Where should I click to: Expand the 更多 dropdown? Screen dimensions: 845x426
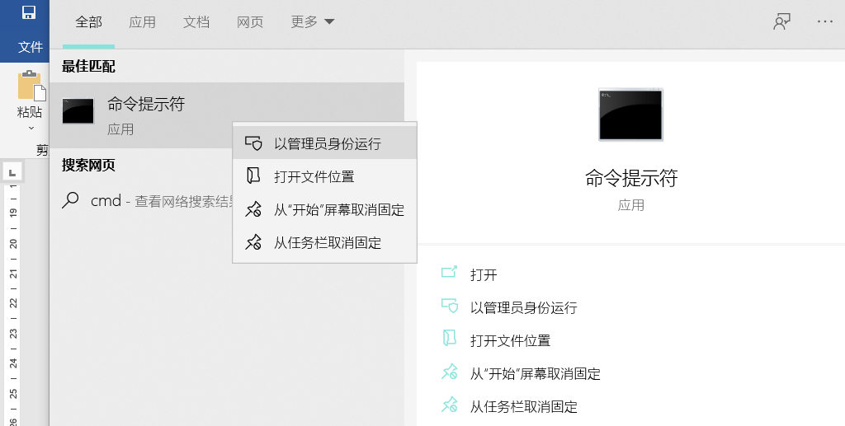point(313,22)
